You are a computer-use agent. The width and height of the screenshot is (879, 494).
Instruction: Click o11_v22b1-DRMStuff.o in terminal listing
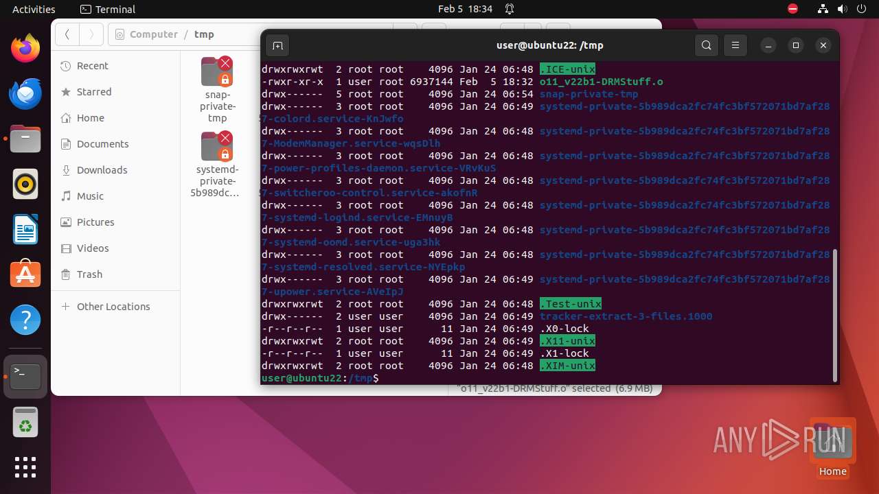click(x=602, y=82)
